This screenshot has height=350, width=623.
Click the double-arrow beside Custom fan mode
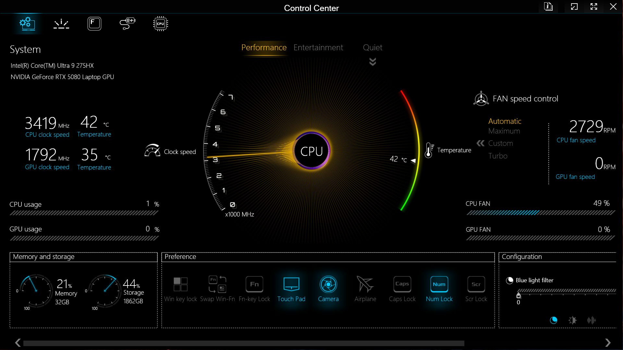481,143
